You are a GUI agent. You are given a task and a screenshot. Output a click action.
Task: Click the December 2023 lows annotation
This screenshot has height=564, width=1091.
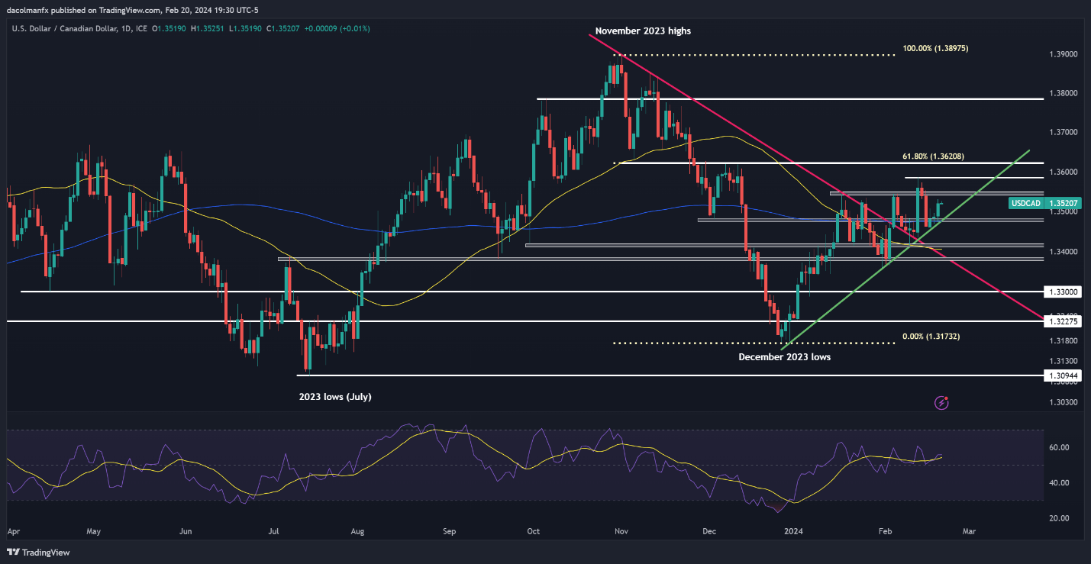click(784, 356)
